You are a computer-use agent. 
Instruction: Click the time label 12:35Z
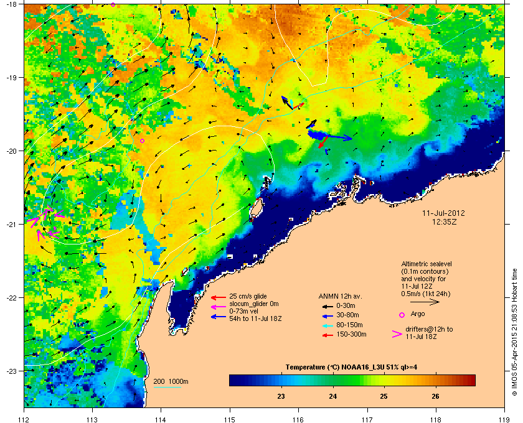click(445, 221)
